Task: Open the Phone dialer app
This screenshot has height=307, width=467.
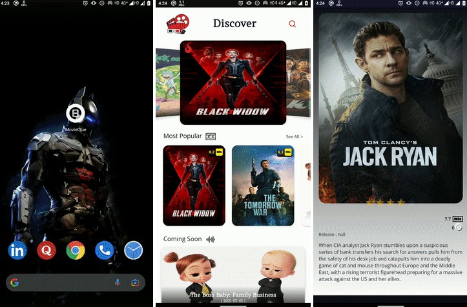Action: (104, 250)
